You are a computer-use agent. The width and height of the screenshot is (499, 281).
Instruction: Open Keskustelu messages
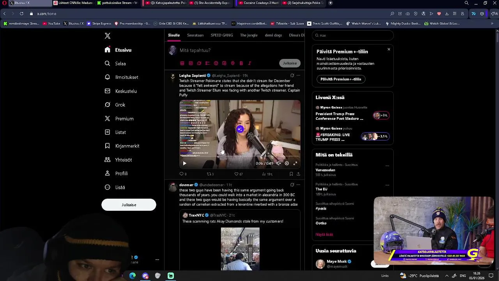click(121, 91)
